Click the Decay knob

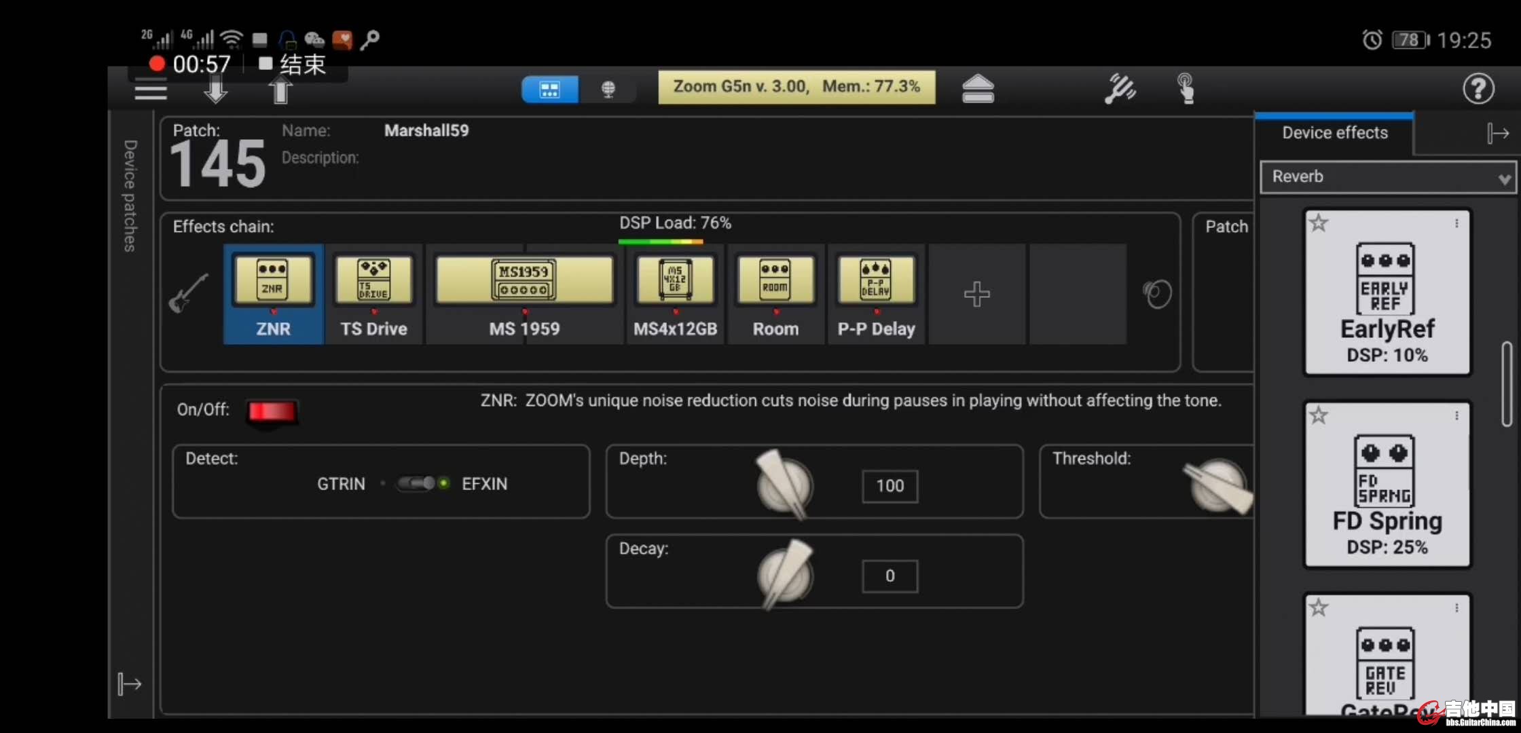[x=784, y=574]
